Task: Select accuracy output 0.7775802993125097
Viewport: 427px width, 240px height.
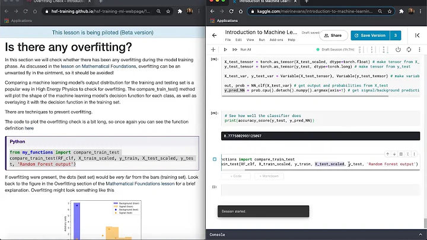Action: (243, 136)
